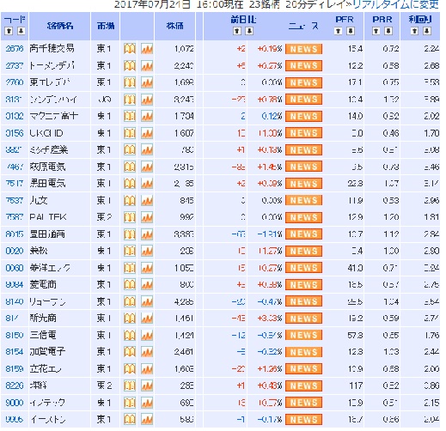Select stock name 三信電

(43, 335)
